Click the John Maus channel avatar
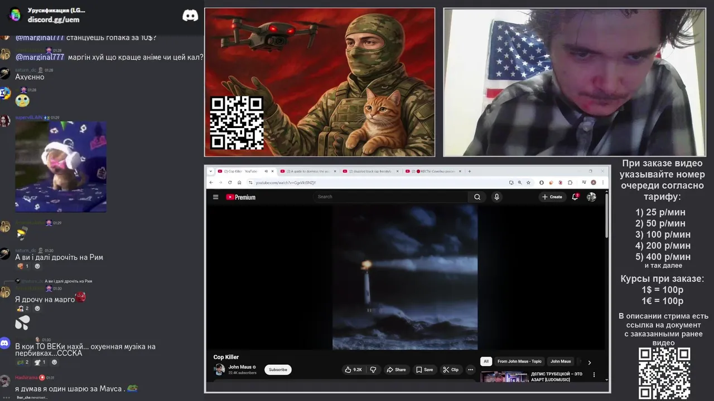The height and width of the screenshot is (401, 714). point(219,369)
